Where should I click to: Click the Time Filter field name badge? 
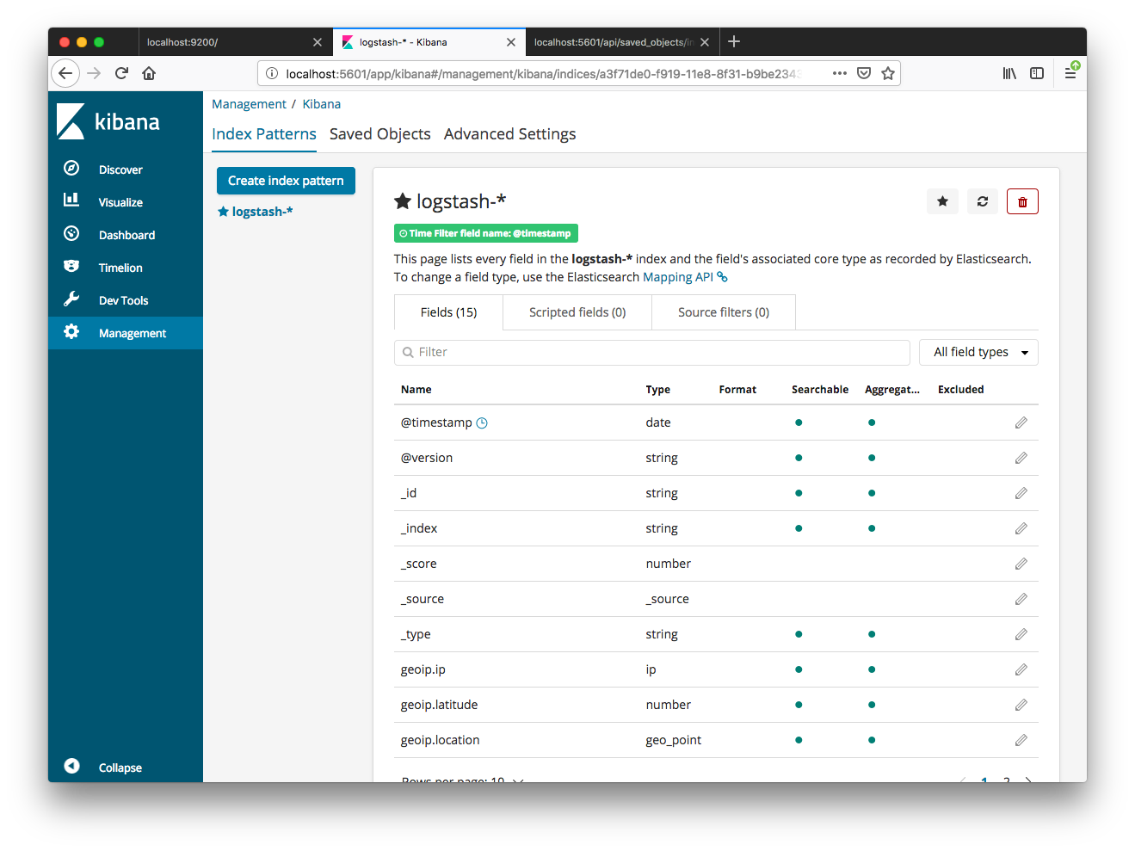tap(486, 233)
